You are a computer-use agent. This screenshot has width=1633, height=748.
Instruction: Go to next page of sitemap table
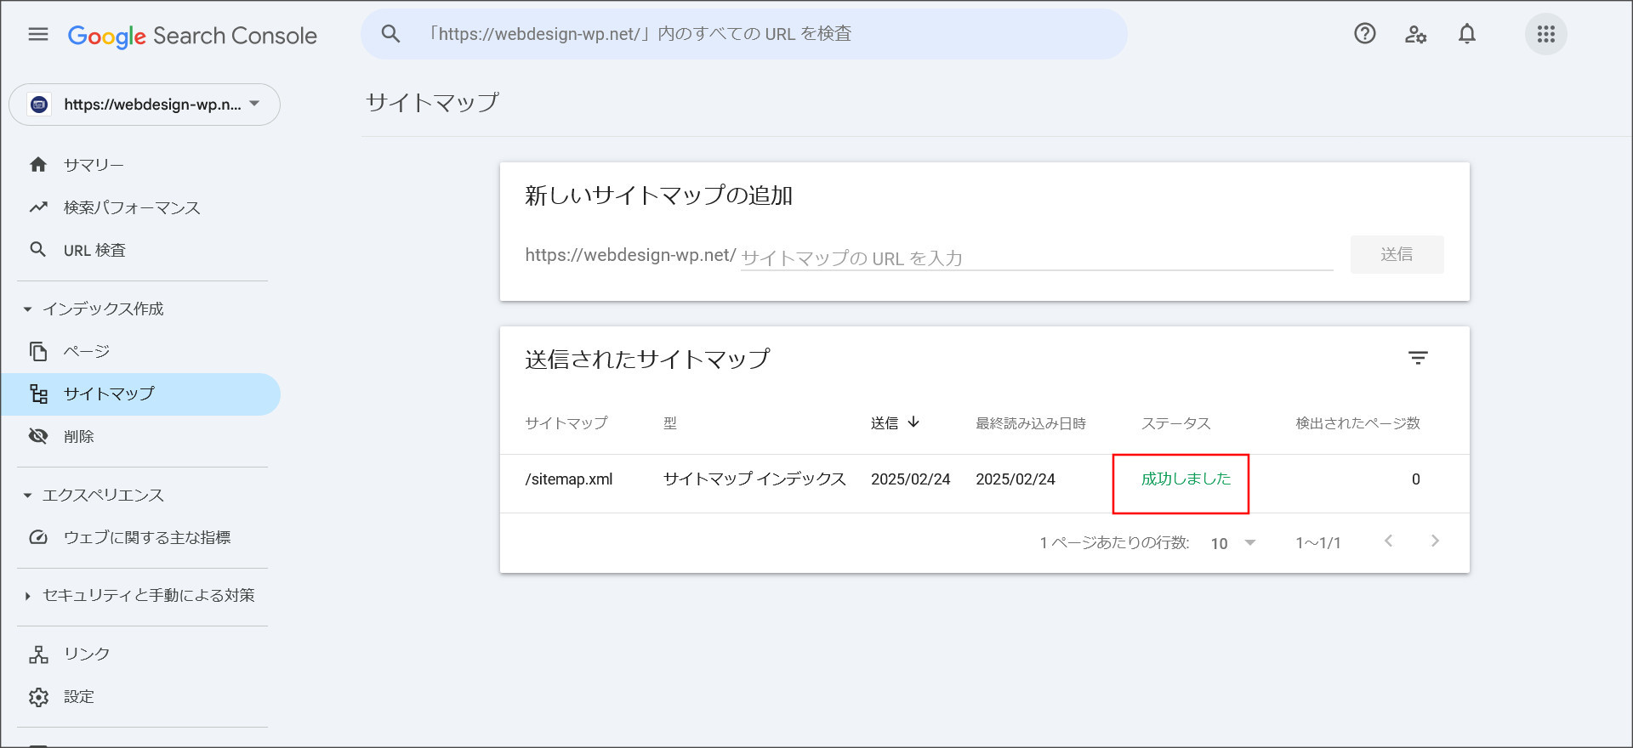coord(1435,541)
